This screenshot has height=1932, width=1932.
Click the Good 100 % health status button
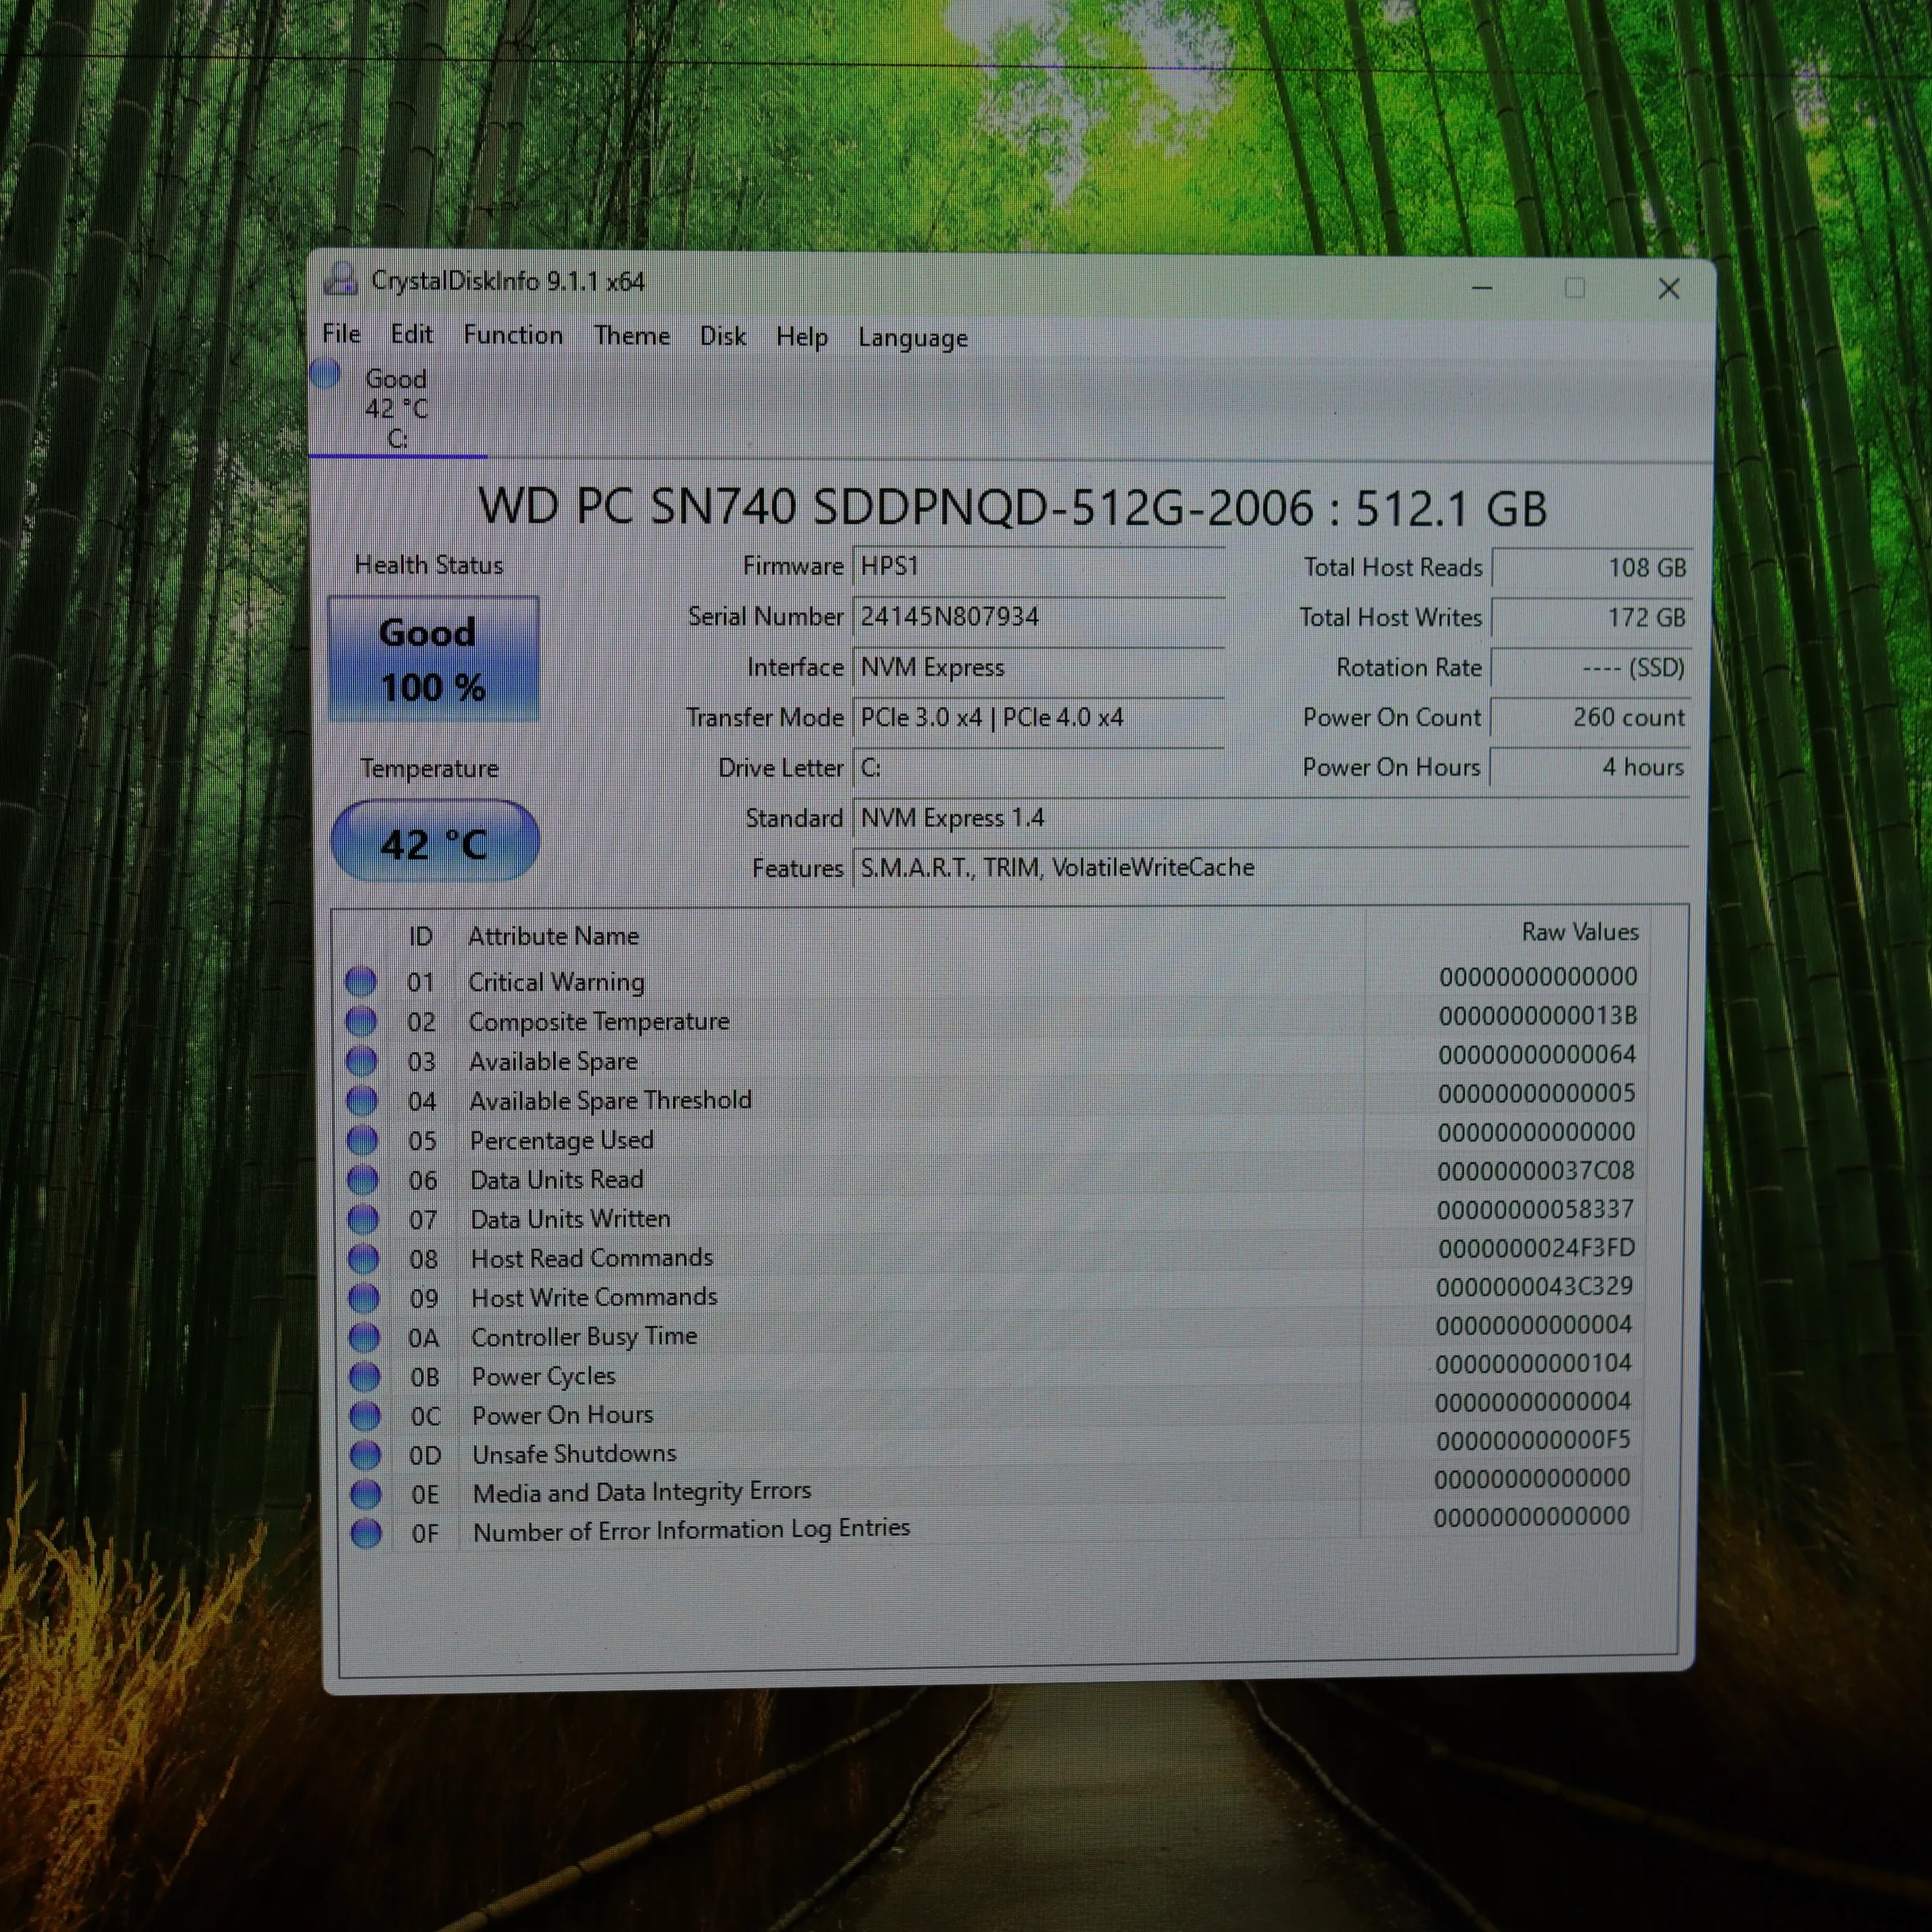[433, 659]
